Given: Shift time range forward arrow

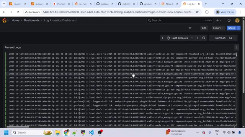Looking at the screenshot, I should (x=198, y=38).
